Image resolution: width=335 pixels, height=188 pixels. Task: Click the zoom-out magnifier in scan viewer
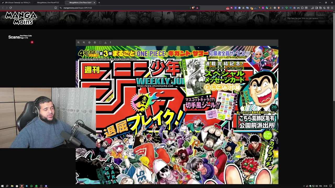point(84,42)
